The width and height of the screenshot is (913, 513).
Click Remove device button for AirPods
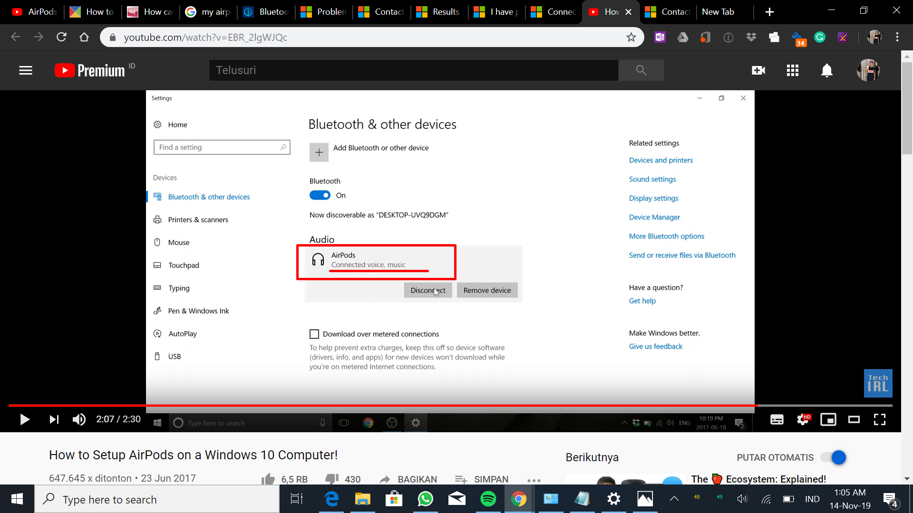click(487, 289)
